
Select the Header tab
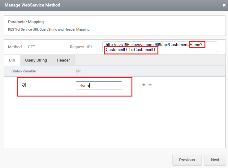click(63, 60)
